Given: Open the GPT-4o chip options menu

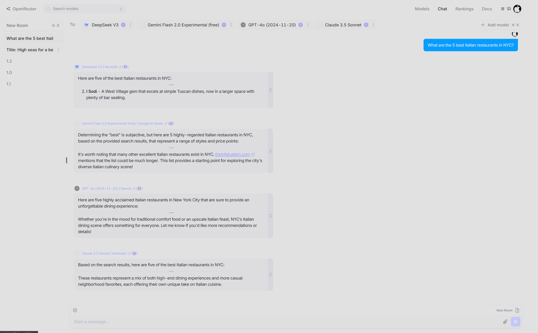Looking at the screenshot, I should pos(308,25).
